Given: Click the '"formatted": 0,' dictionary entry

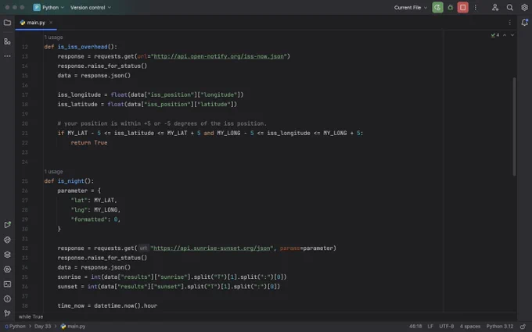Looking at the screenshot, I should 95,220.
